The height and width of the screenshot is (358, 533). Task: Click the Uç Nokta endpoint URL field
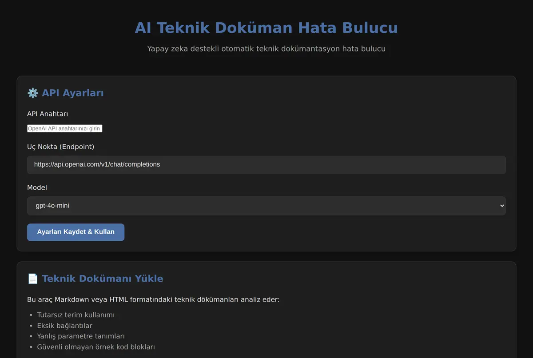click(266, 164)
